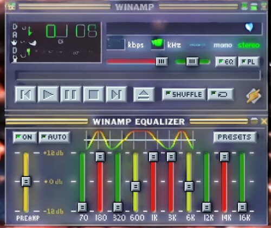Click the kHz sample rate display box
Screen dimensions: 271x228
click(158, 44)
